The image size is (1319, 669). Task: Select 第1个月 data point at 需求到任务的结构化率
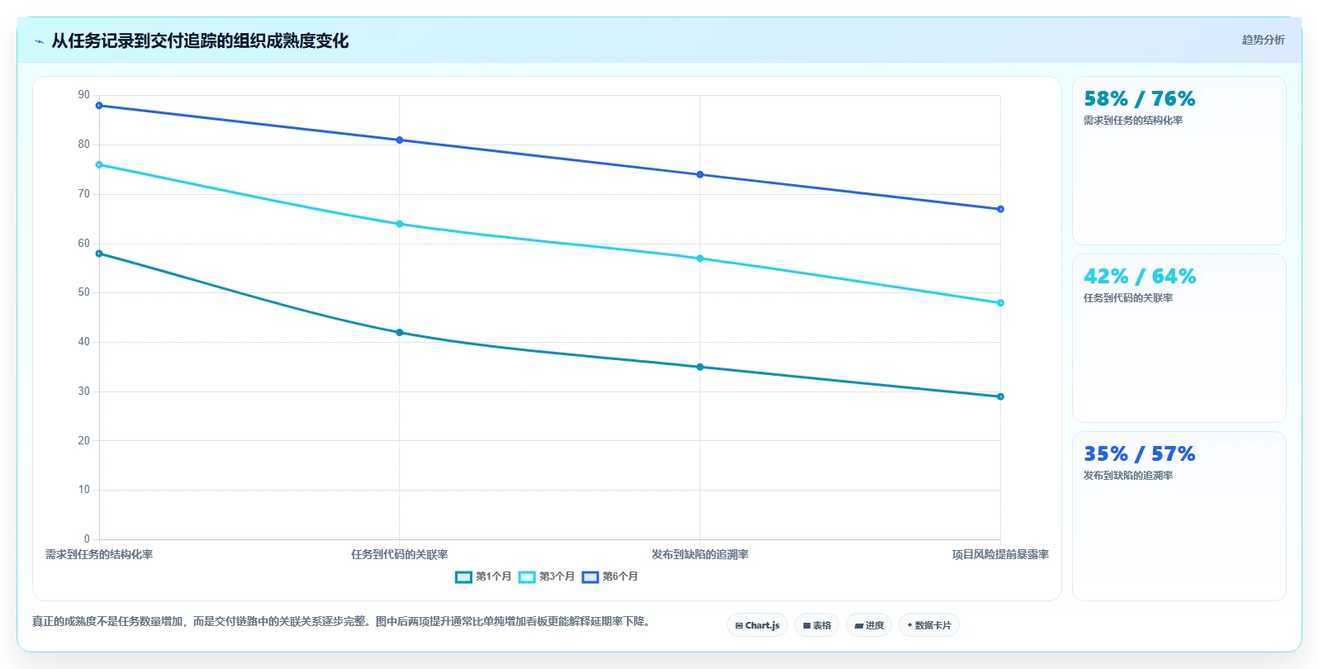pos(99,254)
